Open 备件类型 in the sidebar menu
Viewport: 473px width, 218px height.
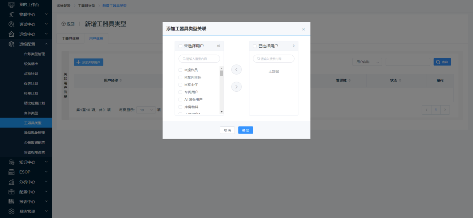coord(31,113)
